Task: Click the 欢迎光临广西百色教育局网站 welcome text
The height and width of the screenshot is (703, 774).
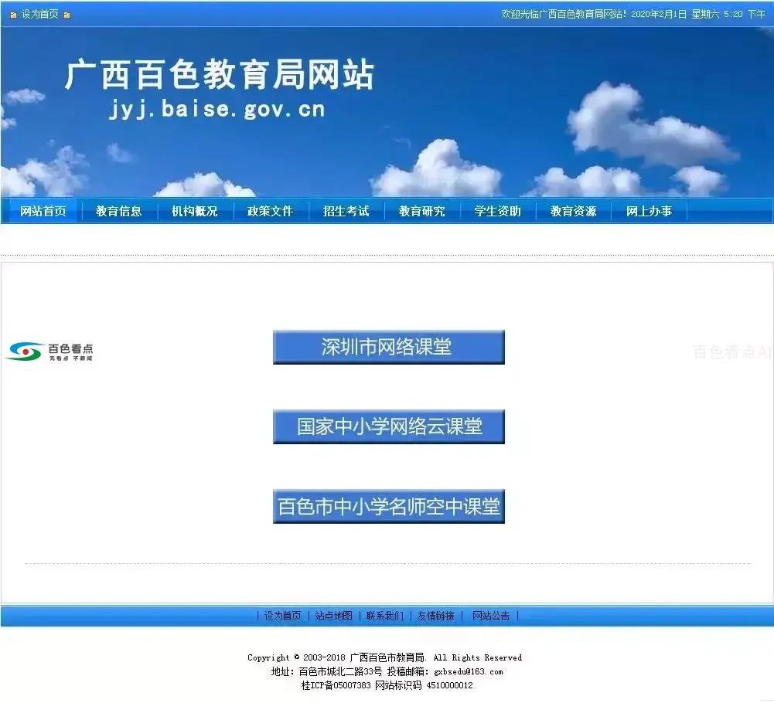Action: click(x=564, y=15)
